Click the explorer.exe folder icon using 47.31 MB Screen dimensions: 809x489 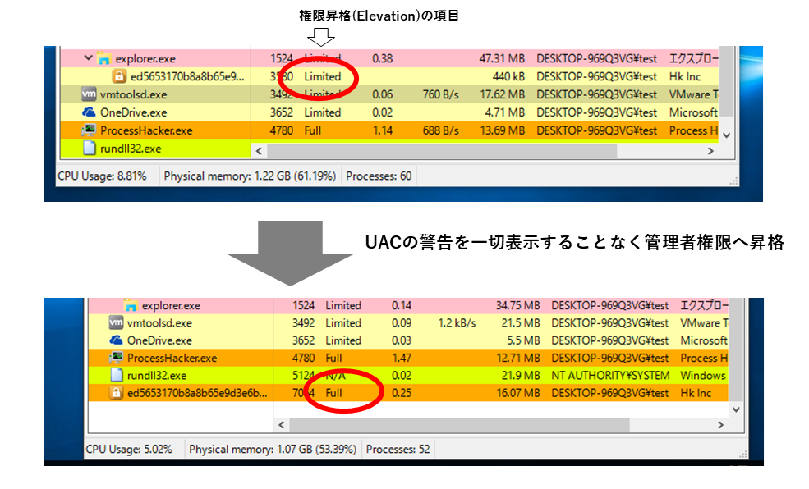(x=103, y=59)
